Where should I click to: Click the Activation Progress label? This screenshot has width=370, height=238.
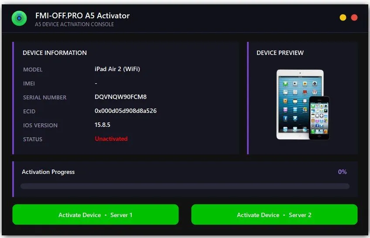48,172
